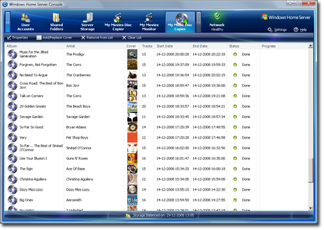Click Guns N' Roses album cover thumbnail

coord(132,158)
